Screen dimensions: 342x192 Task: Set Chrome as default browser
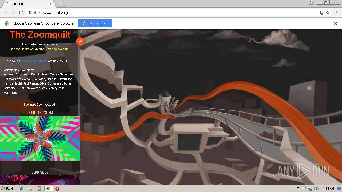click(x=95, y=23)
